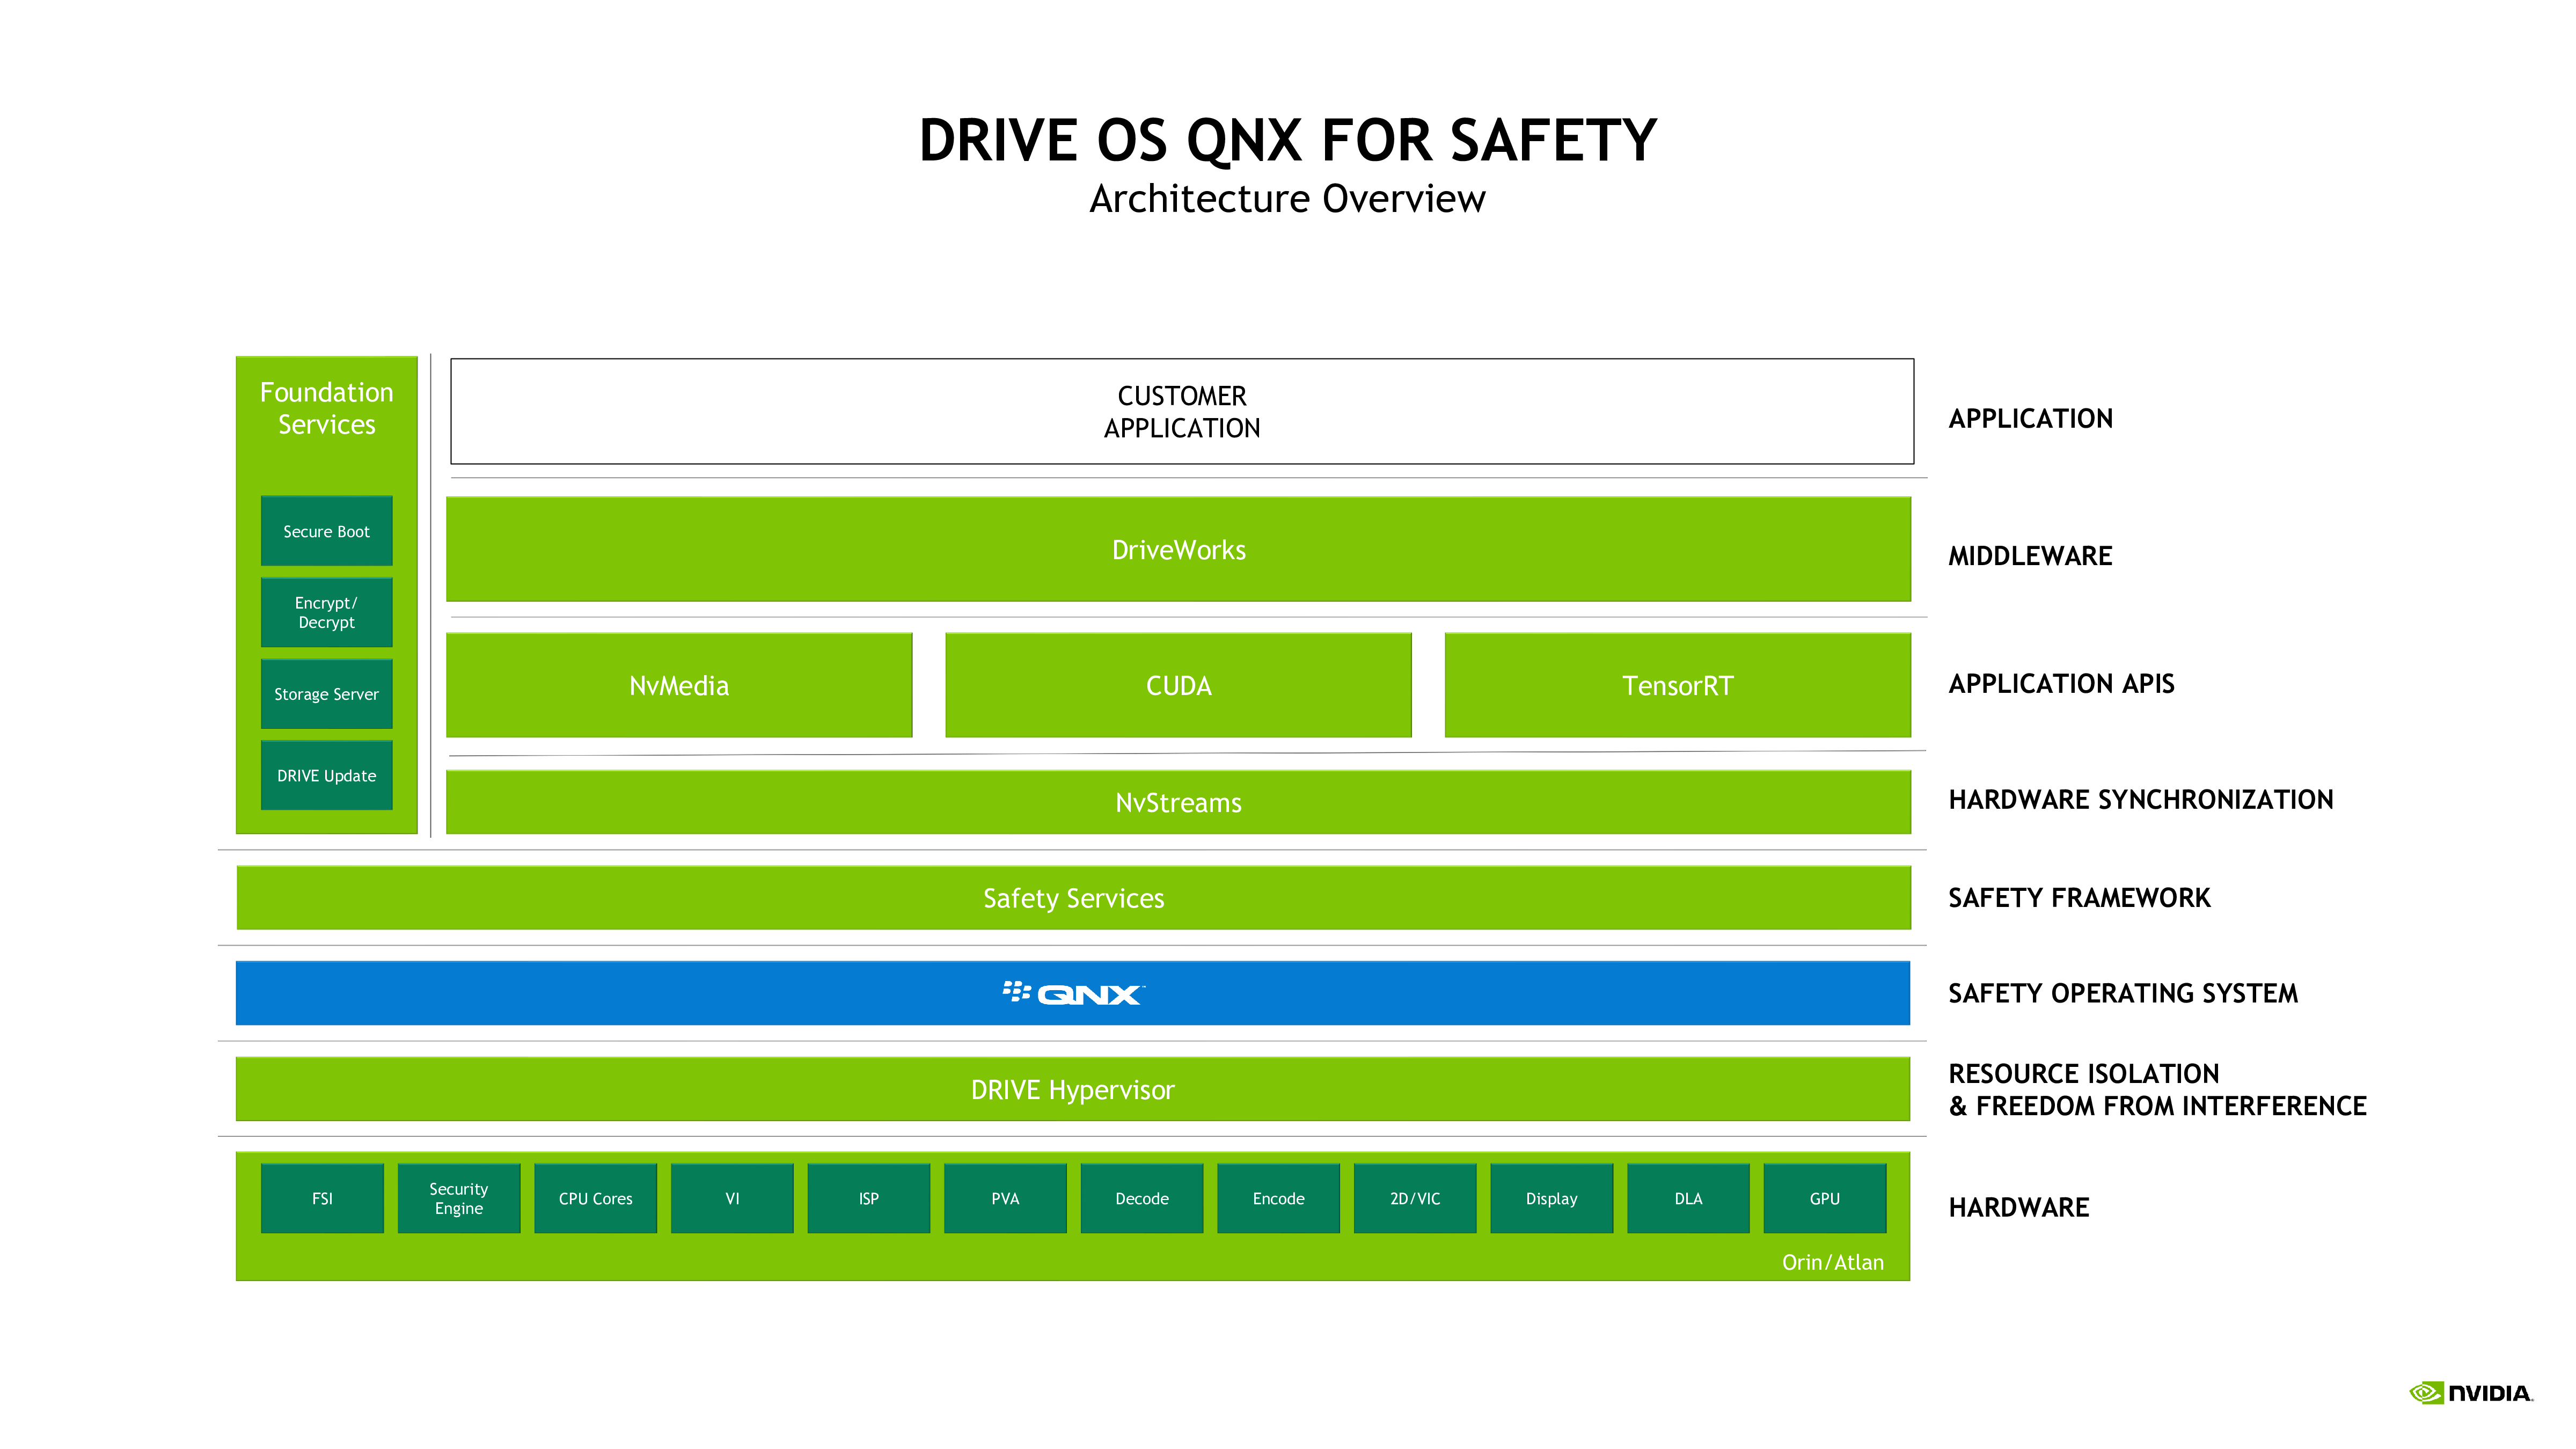Select the 2D/VIC hardware block
This screenshot has height=1449, width=2576.
(x=1415, y=1198)
